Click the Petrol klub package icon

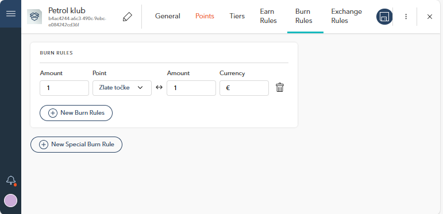[x=34, y=17]
